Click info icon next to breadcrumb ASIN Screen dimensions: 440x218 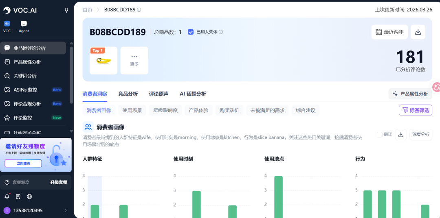click(139, 10)
